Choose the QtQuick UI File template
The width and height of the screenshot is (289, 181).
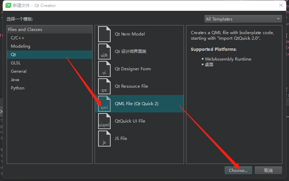139,121
